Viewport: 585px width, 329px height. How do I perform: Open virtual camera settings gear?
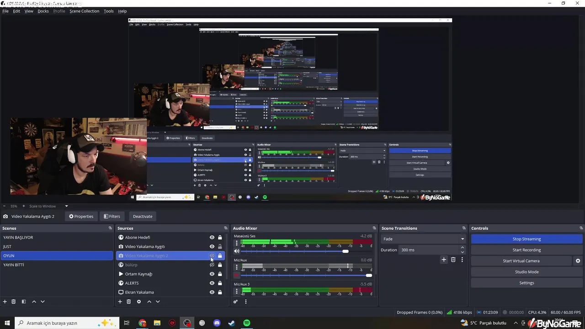[578, 261]
